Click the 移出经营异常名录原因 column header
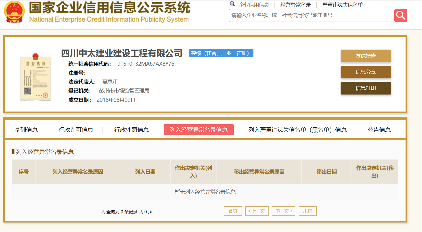The height and width of the screenshot is (232, 422). click(259, 172)
